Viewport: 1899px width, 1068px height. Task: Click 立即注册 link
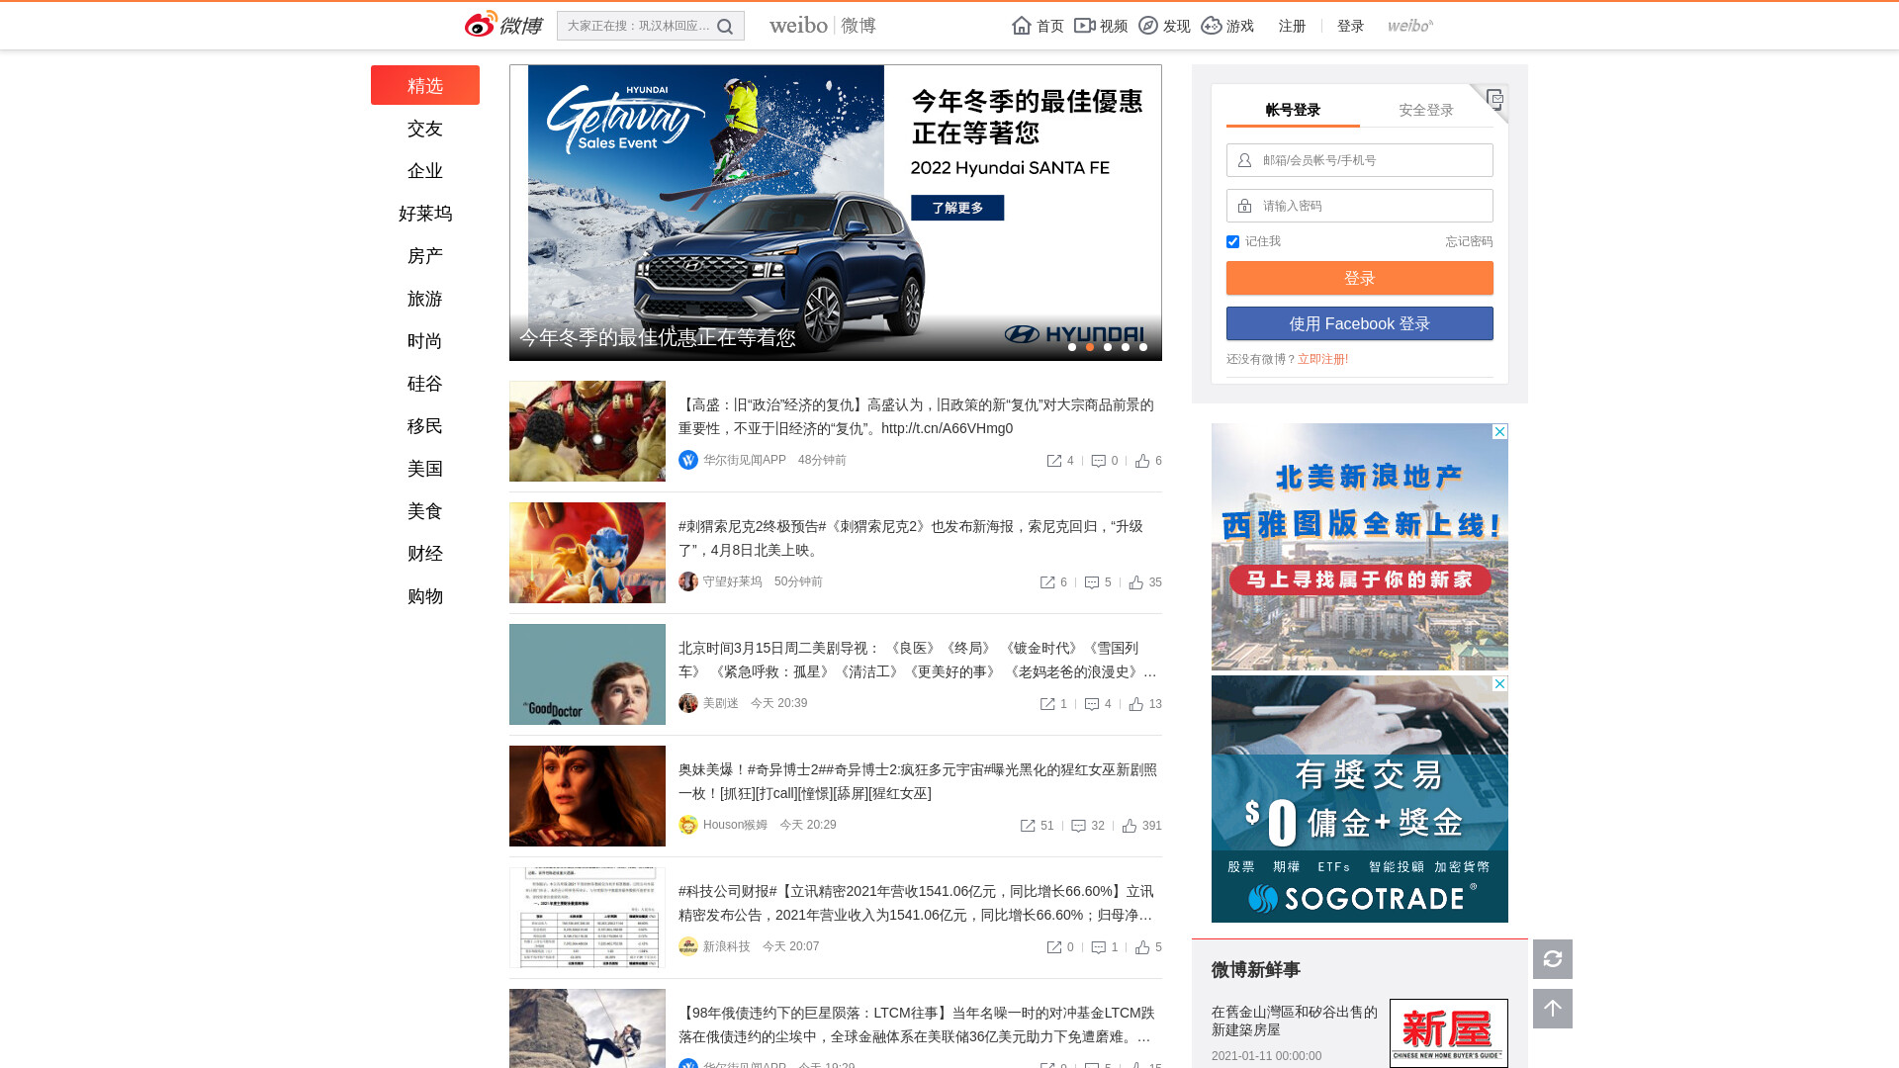[x=1323, y=359]
